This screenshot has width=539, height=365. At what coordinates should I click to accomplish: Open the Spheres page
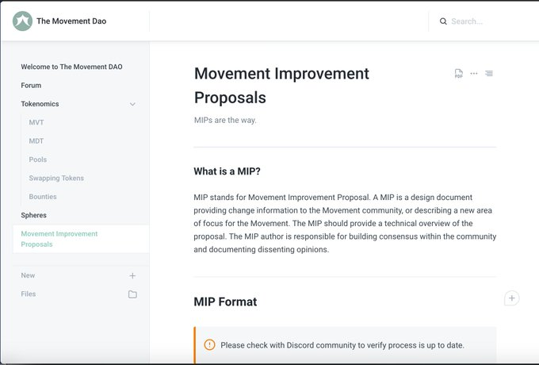(x=33, y=215)
